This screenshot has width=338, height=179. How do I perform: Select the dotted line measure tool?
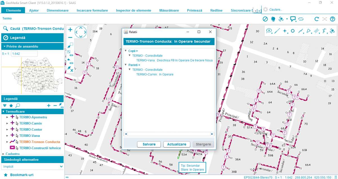click(x=277, y=31)
